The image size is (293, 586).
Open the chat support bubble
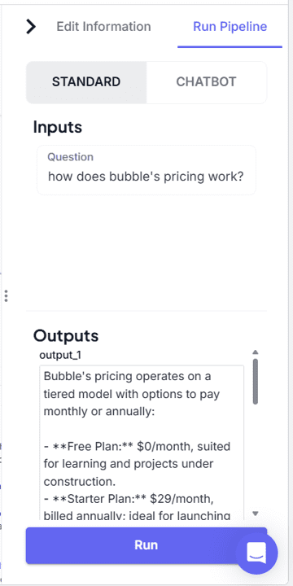pos(256,553)
